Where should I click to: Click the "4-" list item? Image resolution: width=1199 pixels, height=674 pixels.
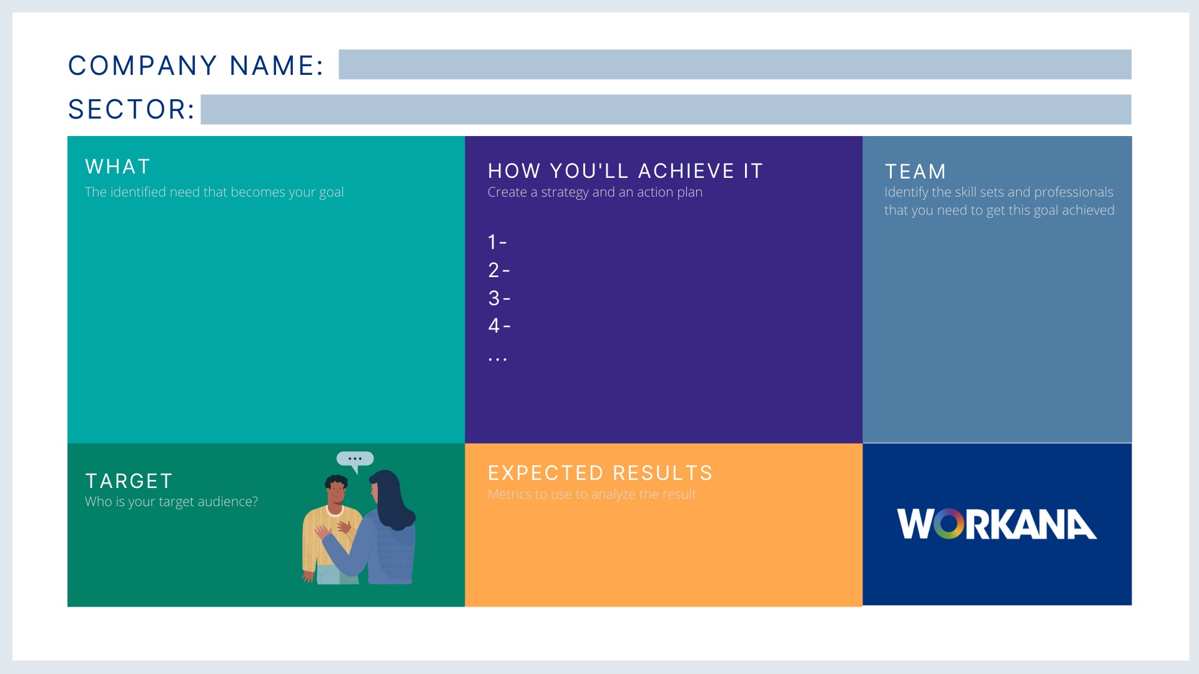click(x=499, y=326)
